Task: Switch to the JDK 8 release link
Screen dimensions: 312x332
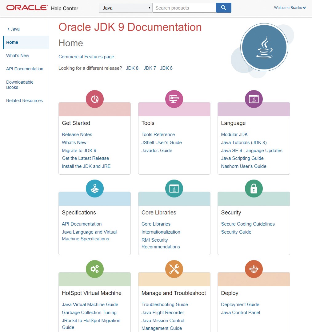Action: click(x=132, y=68)
